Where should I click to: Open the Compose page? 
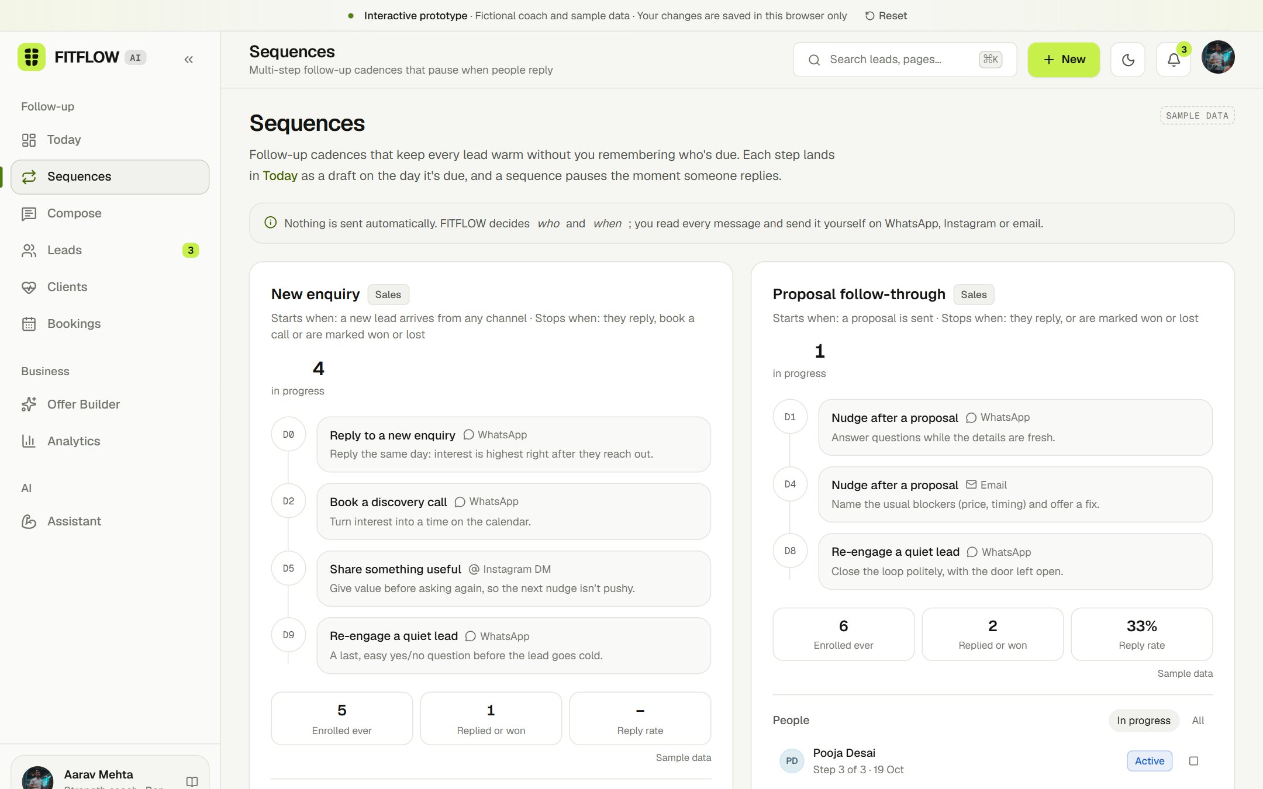[110, 213]
